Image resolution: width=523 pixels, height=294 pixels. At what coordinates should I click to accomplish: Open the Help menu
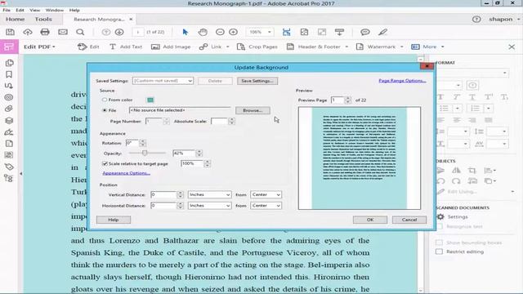click(x=74, y=11)
